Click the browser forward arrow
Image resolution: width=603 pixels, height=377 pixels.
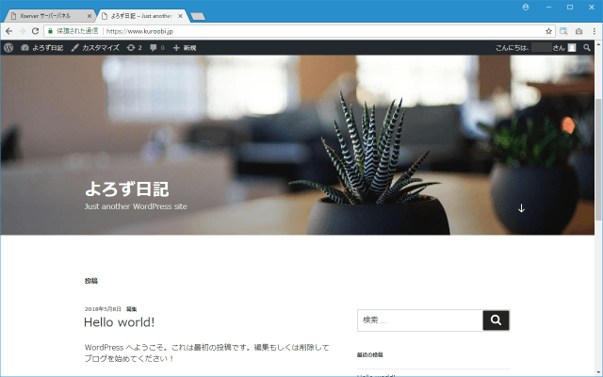coord(22,31)
